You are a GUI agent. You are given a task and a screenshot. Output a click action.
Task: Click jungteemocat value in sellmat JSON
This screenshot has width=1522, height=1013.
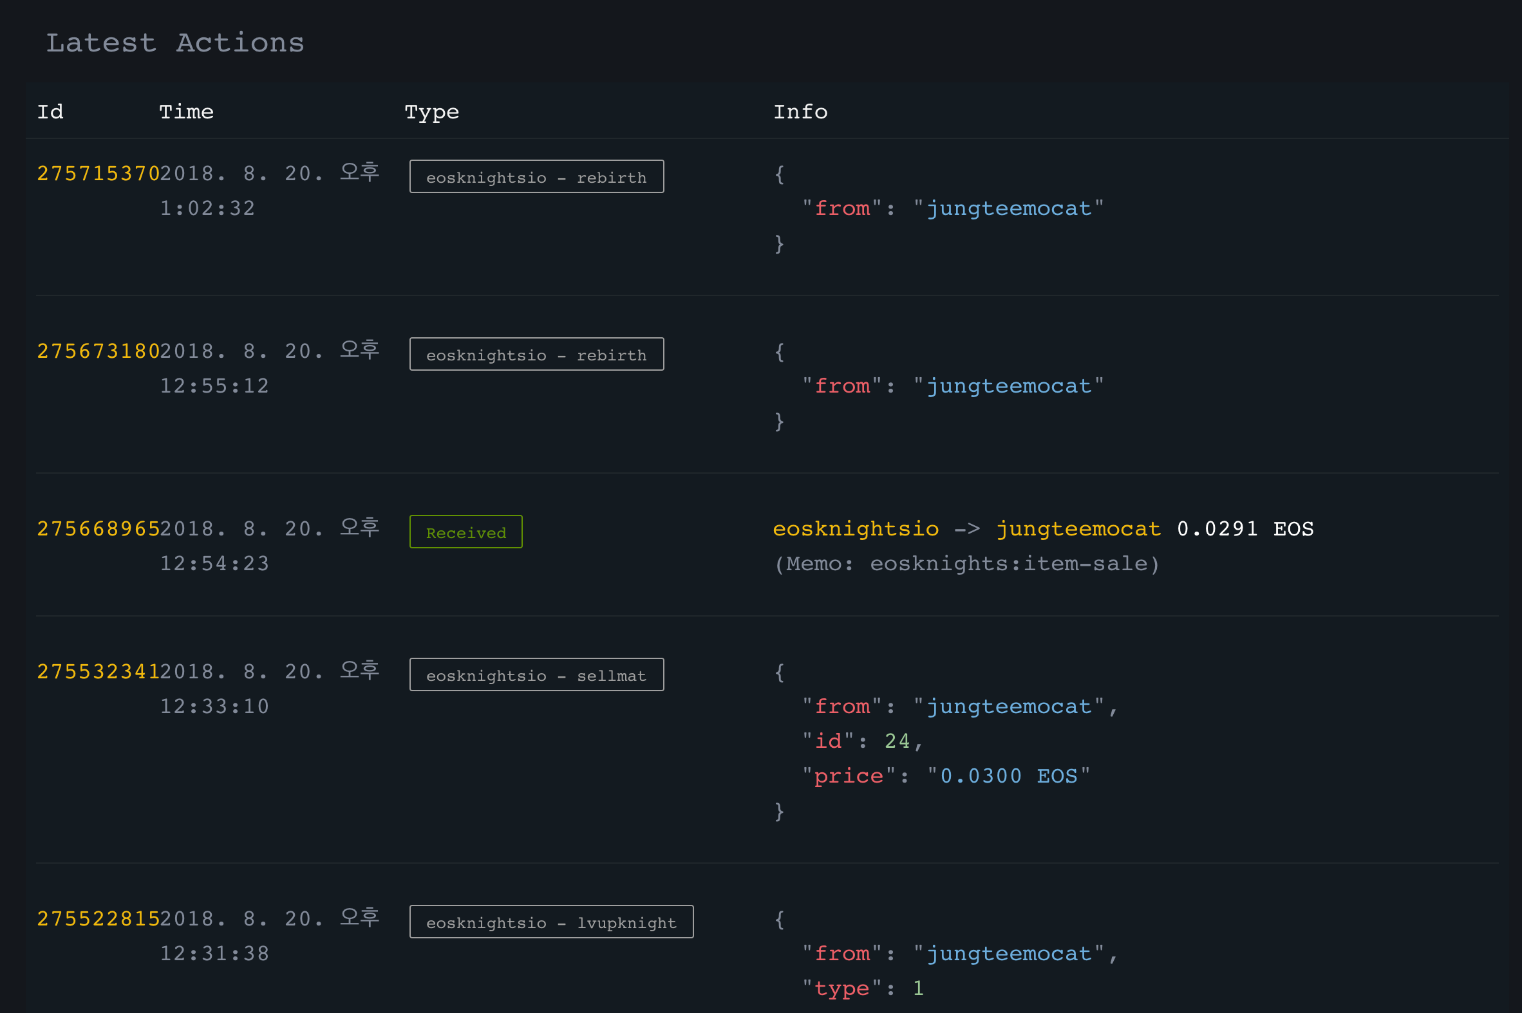(1008, 707)
